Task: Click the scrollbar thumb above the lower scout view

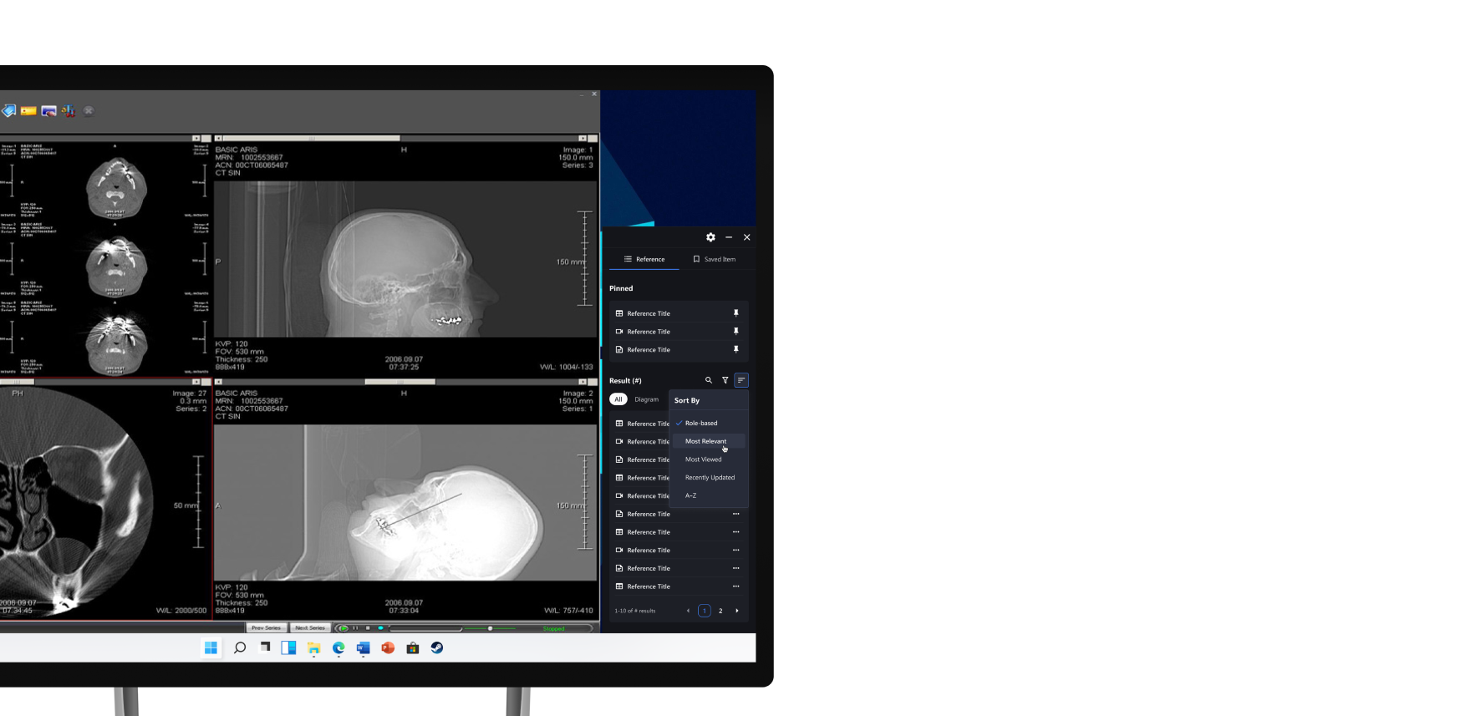Action: pyautogui.click(x=400, y=382)
